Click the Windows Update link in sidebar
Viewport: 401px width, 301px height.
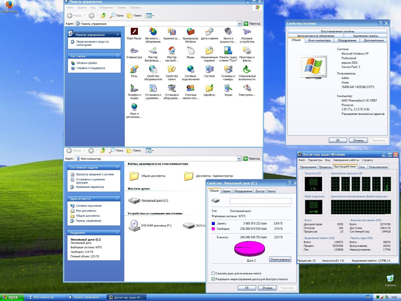pyautogui.click(x=86, y=63)
